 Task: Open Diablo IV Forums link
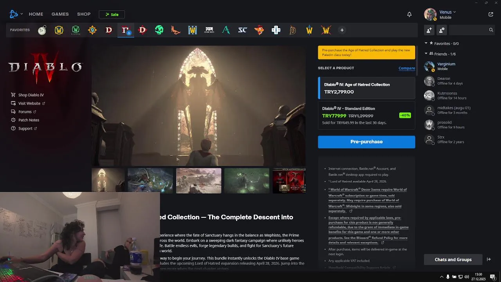[23, 112]
